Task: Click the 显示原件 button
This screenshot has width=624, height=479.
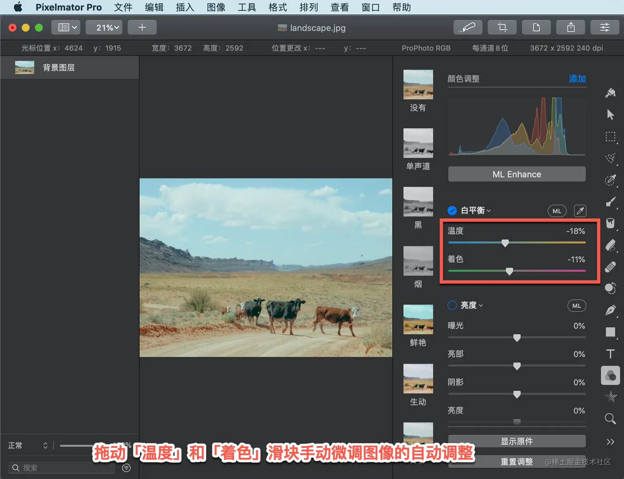Action: pyautogui.click(x=517, y=441)
